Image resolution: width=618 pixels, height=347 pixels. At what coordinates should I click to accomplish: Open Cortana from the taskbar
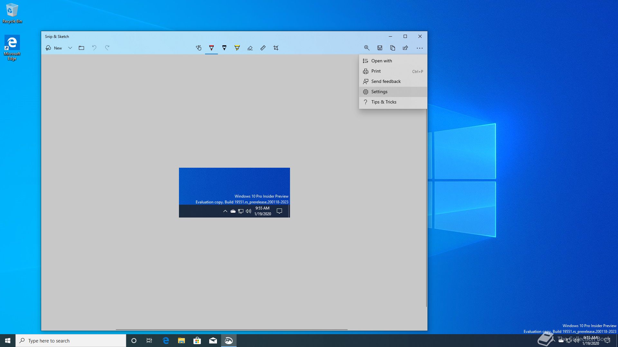tap(134, 341)
